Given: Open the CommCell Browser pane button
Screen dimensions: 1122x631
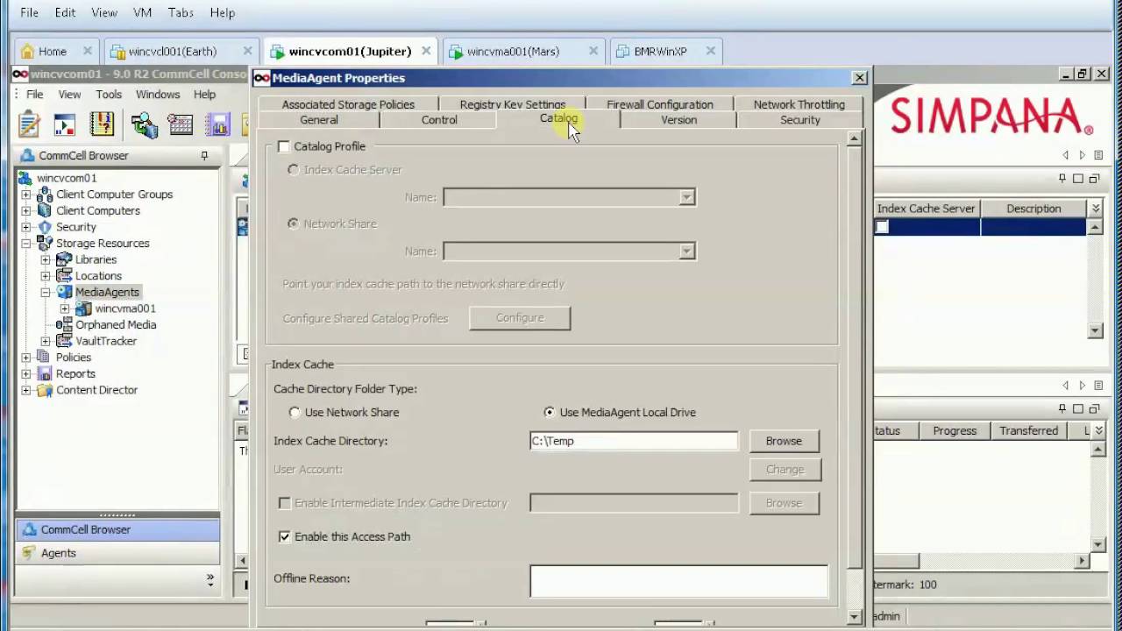Looking at the screenshot, I should 117,529.
